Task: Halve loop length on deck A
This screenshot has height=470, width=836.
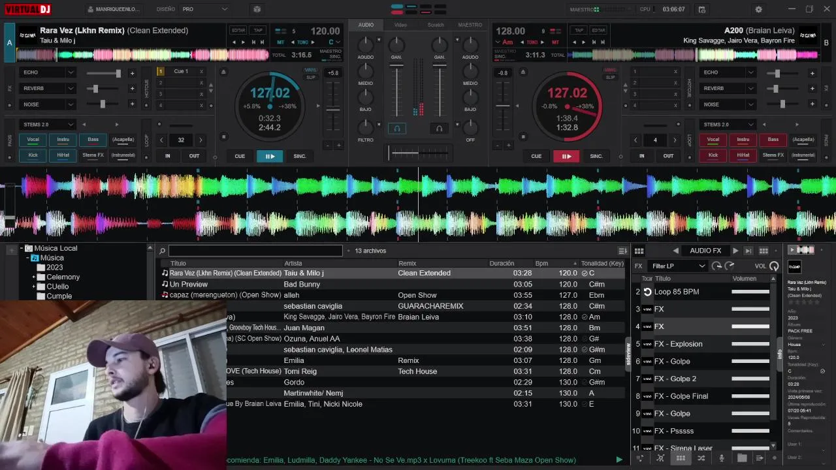Action: click(x=161, y=140)
